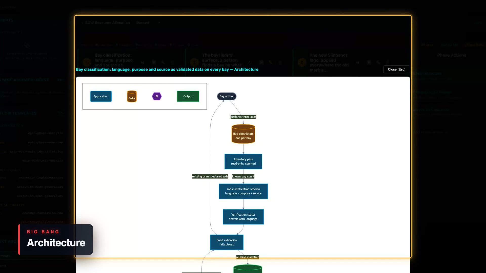This screenshot has height=273, width=486.
Task: Click the purple AI hexagon legend icon
Action: (x=157, y=96)
